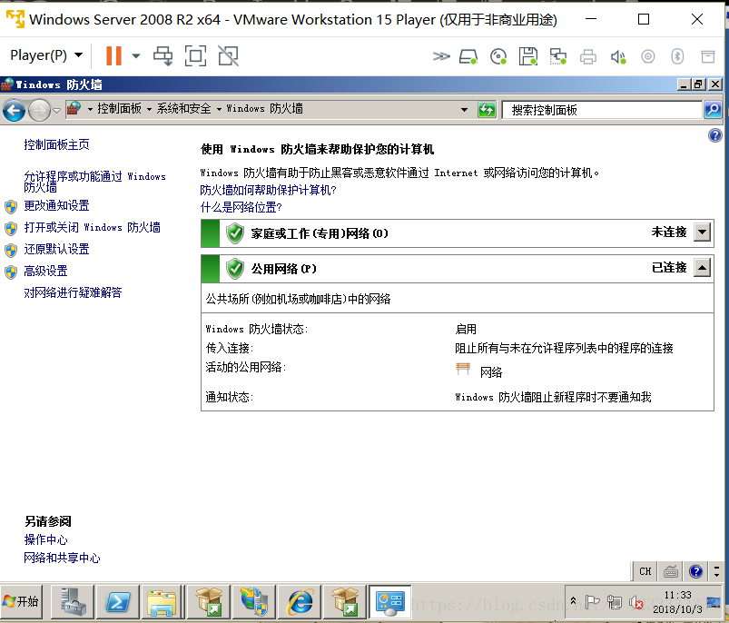Refresh the control panel page

(x=487, y=110)
